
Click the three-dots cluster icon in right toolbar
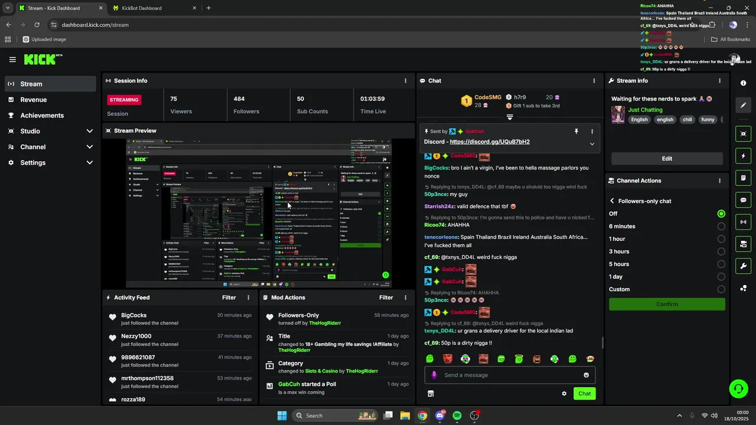(x=744, y=288)
